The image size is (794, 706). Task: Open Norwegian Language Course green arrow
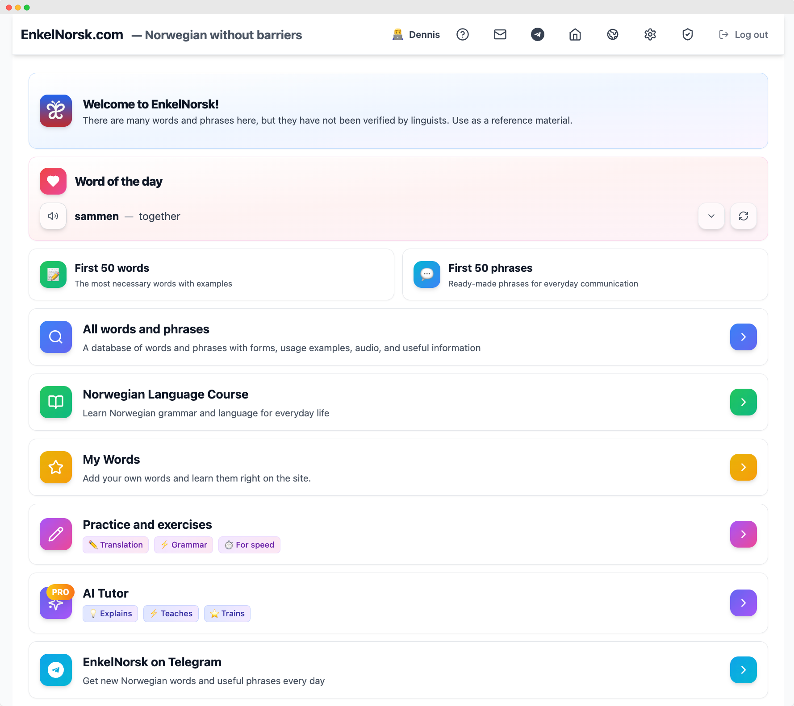tap(744, 402)
